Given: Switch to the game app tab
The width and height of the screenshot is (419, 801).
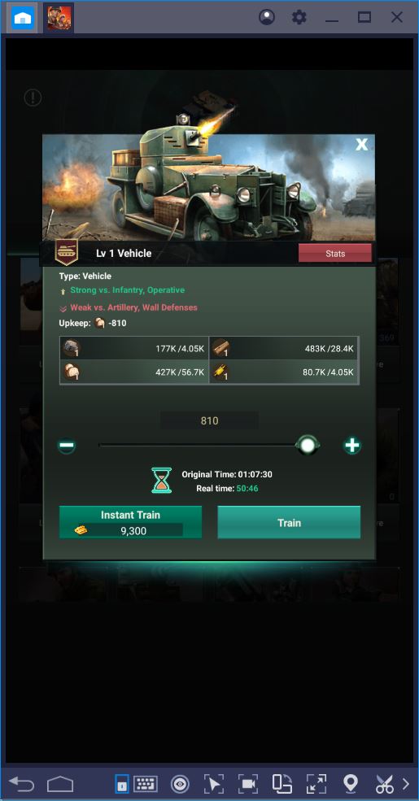Looking at the screenshot, I should [59, 18].
